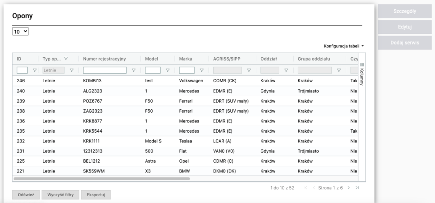Open the Kolumny side panel
This screenshot has width=435, height=203.
[x=362, y=74]
